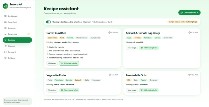Go to Scan food page
This screenshot has height=107, width=209.
click(17, 22)
